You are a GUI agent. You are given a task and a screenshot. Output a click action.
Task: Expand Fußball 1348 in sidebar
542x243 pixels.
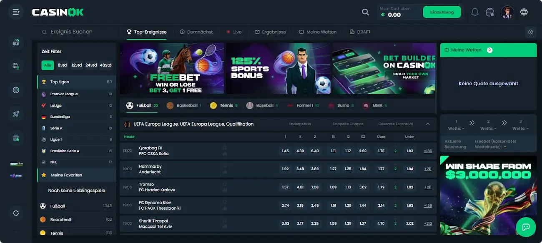pyautogui.click(x=76, y=206)
